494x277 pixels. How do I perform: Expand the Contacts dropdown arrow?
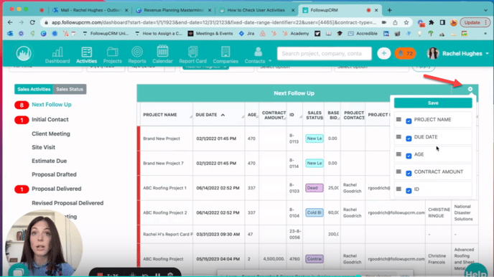click(x=270, y=61)
